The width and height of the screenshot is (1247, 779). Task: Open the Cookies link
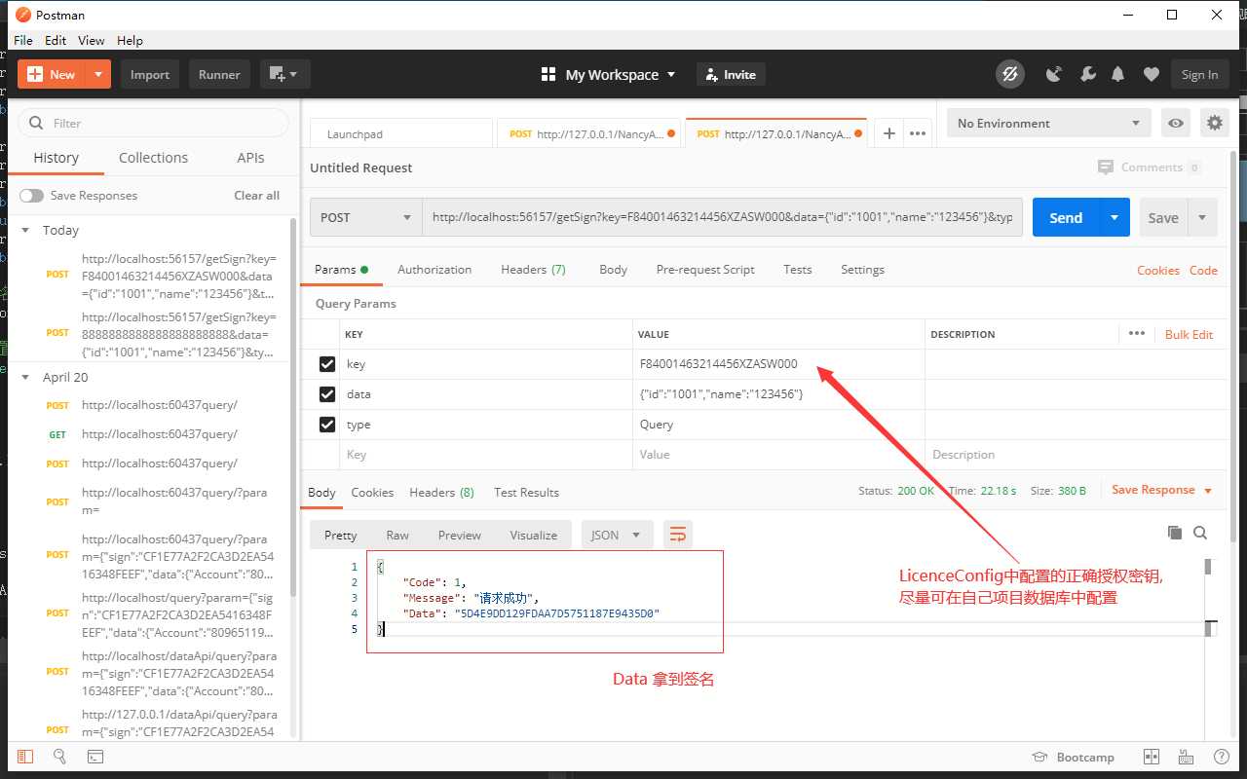click(x=1157, y=270)
